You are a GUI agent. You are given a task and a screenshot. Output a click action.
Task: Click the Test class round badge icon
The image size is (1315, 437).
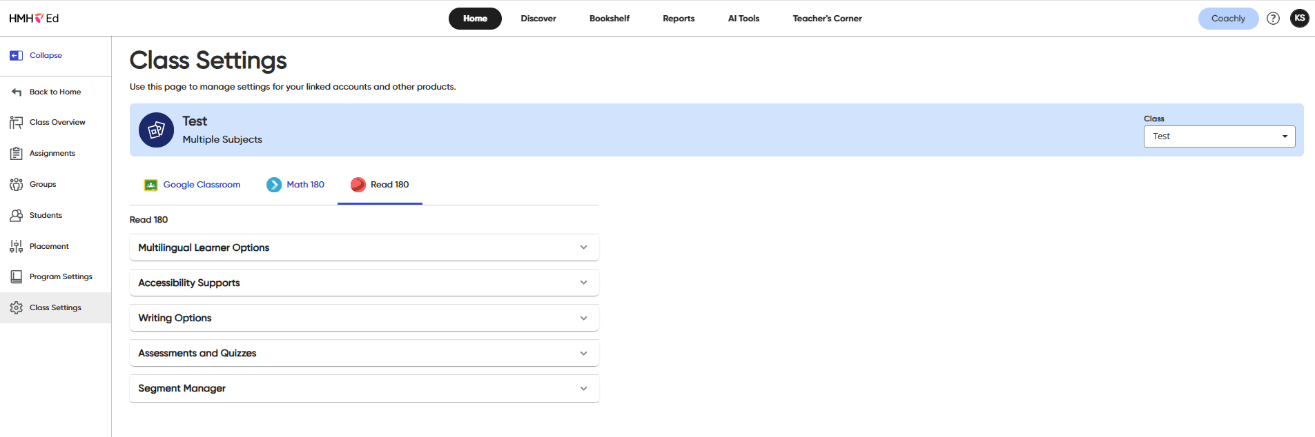click(156, 130)
